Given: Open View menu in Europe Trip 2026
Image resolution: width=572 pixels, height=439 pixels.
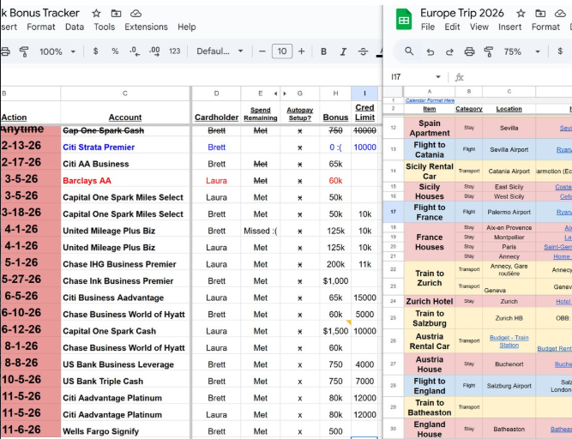Looking at the screenshot, I should pyautogui.click(x=479, y=27).
